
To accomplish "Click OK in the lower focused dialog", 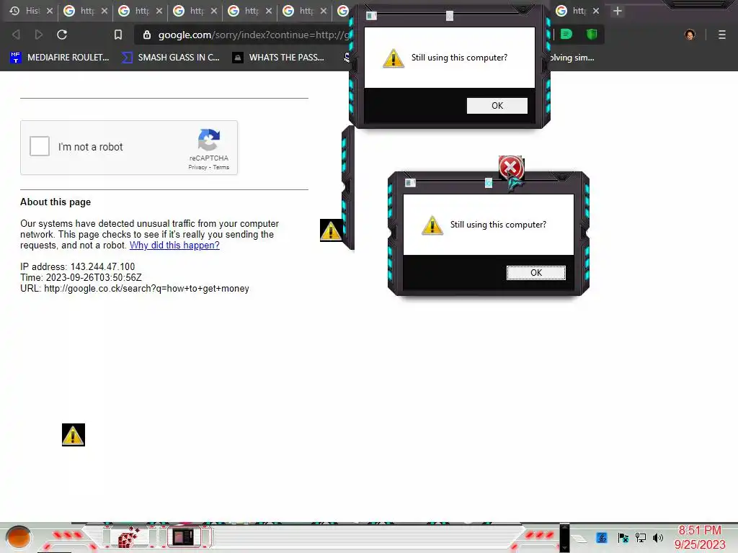I will click(x=536, y=273).
